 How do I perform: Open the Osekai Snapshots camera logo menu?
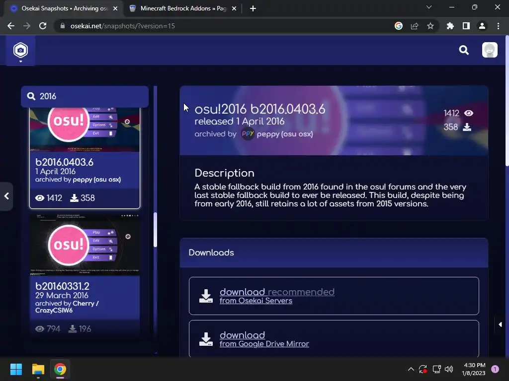pos(20,51)
